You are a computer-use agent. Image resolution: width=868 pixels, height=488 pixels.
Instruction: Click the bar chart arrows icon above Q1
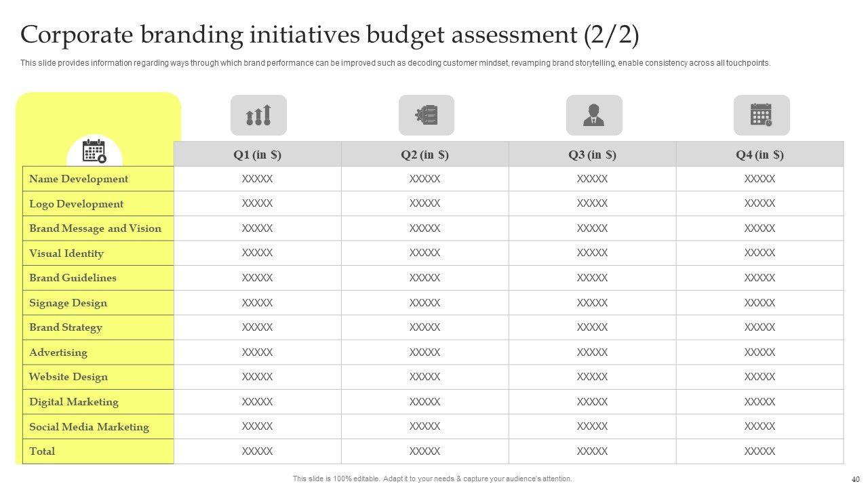[258, 115]
